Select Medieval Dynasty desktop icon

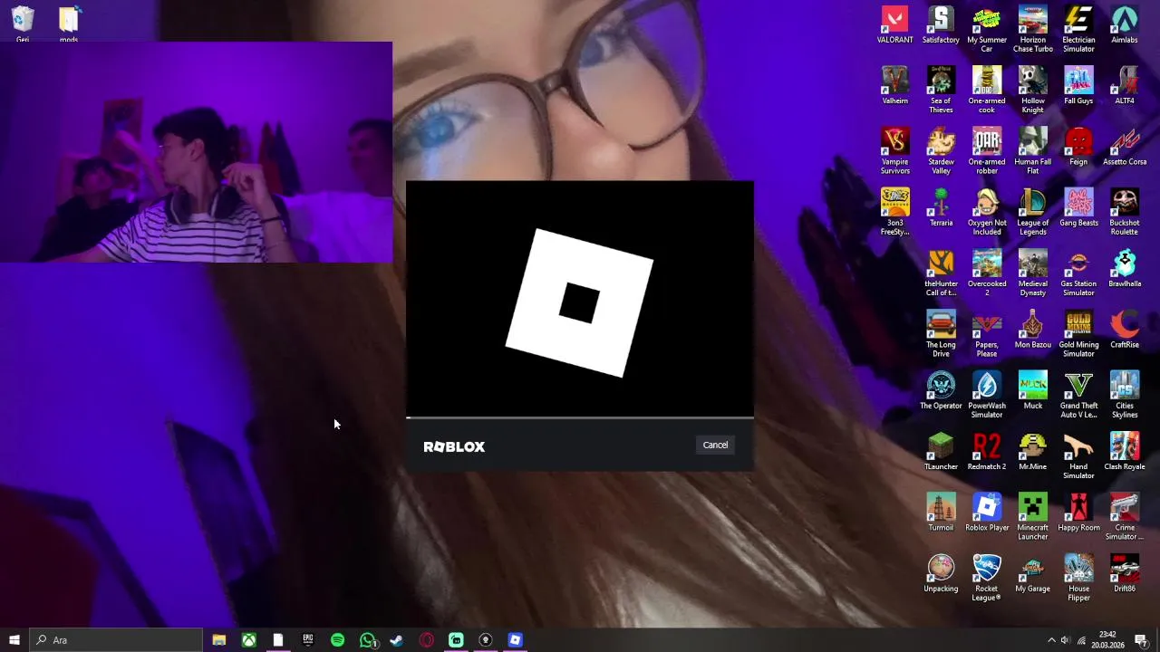click(x=1033, y=273)
